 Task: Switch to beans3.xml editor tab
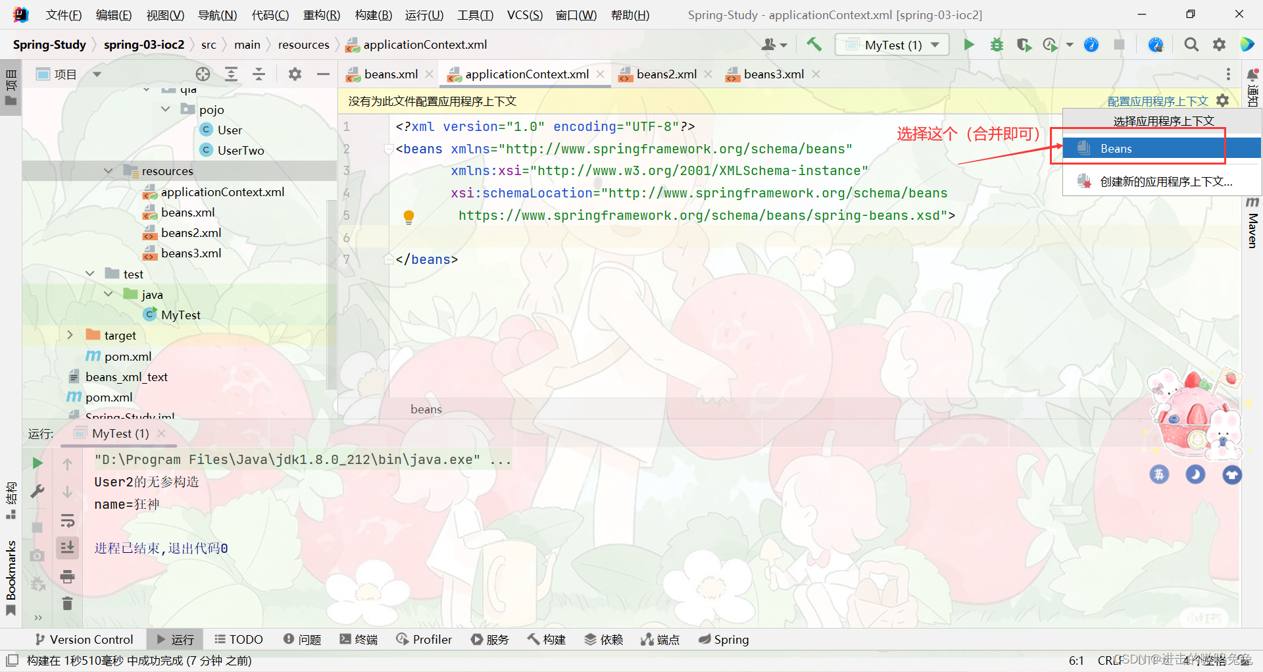coord(774,74)
